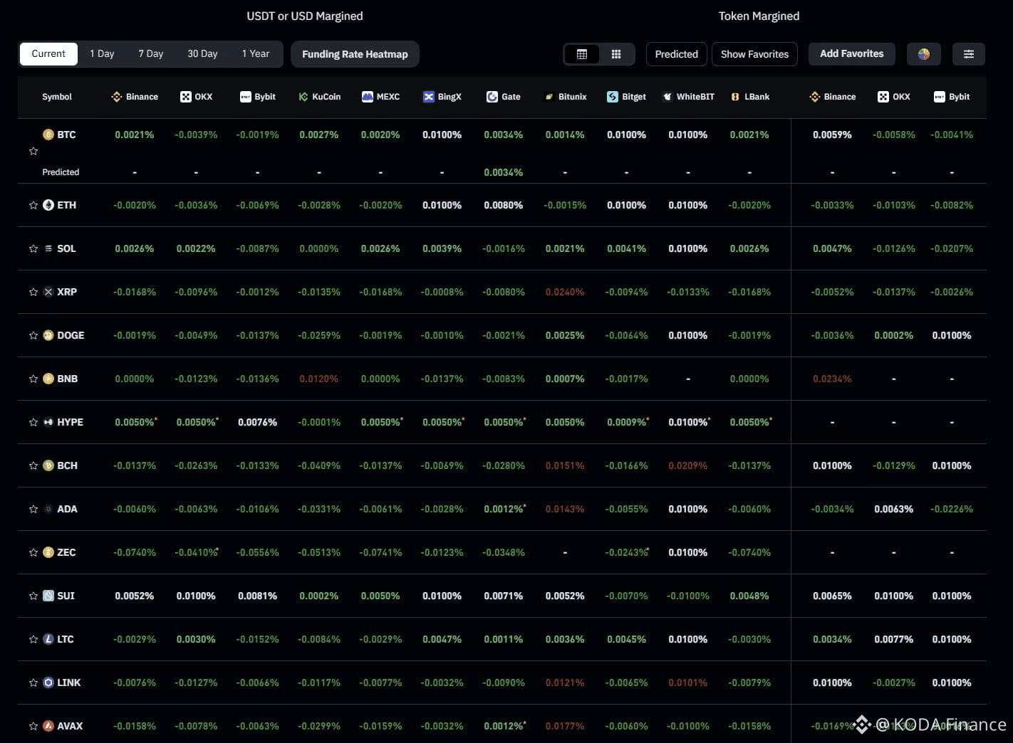Open the Funding Rate Heatmap
Image resolution: width=1013 pixels, height=743 pixels.
[x=354, y=53]
